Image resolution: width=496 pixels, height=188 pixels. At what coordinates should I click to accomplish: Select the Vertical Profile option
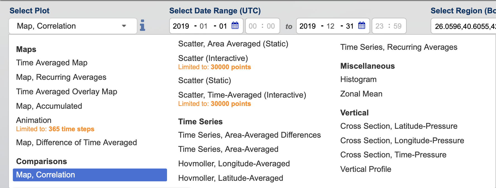(x=366, y=169)
